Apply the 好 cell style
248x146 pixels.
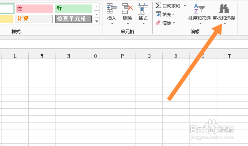click(74, 9)
